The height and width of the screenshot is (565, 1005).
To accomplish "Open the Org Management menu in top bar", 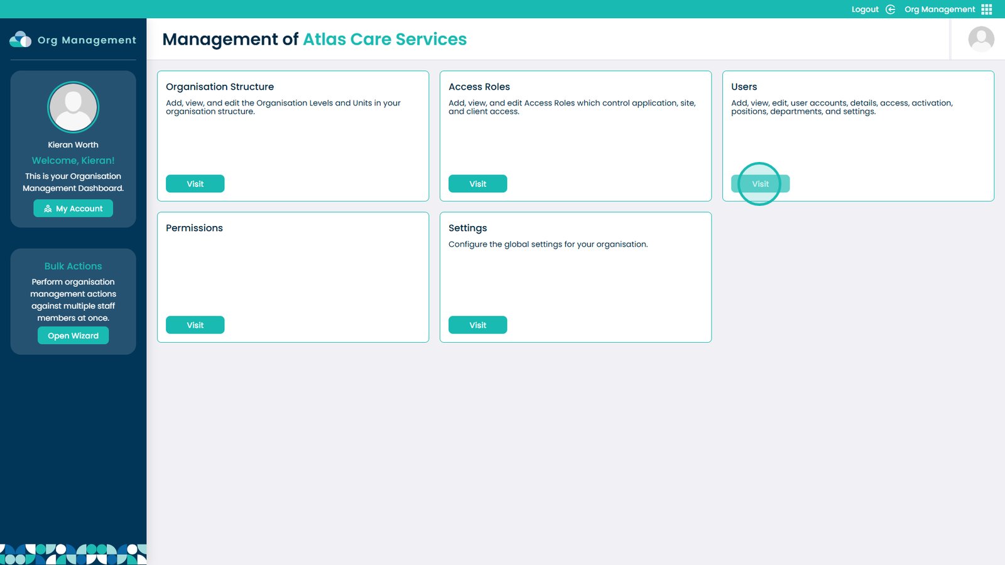I will pyautogui.click(x=939, y=9).
